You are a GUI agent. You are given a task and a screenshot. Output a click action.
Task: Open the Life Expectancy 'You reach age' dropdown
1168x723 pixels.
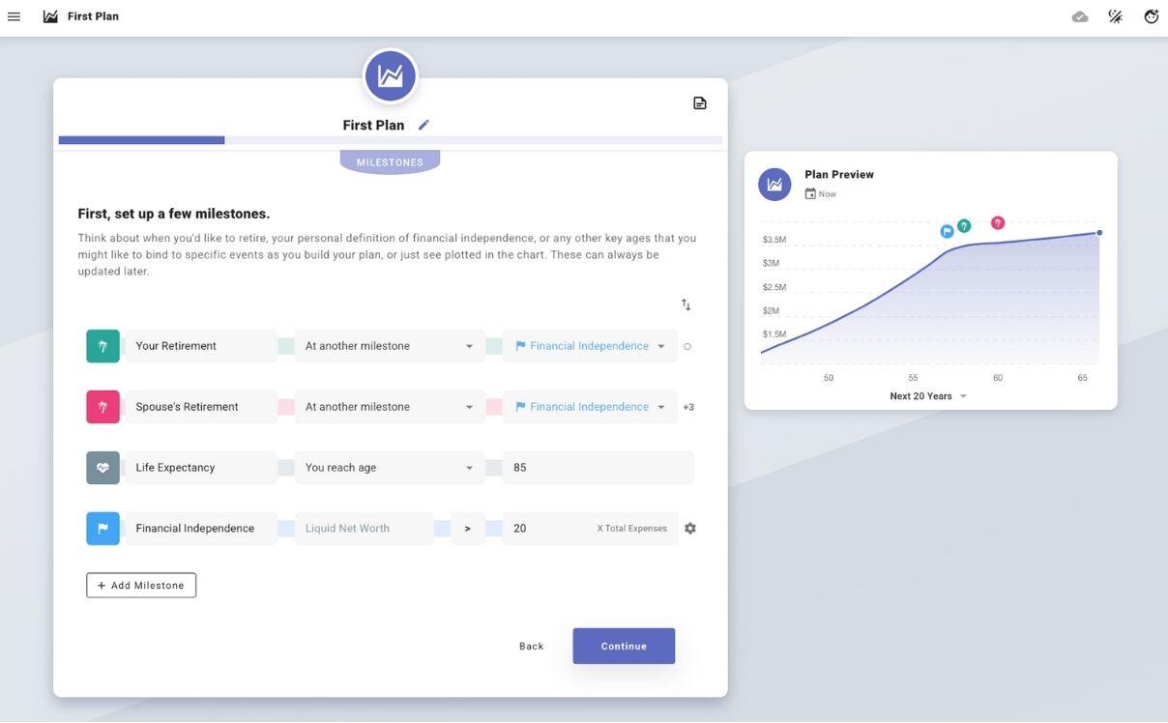click(389, 468)
